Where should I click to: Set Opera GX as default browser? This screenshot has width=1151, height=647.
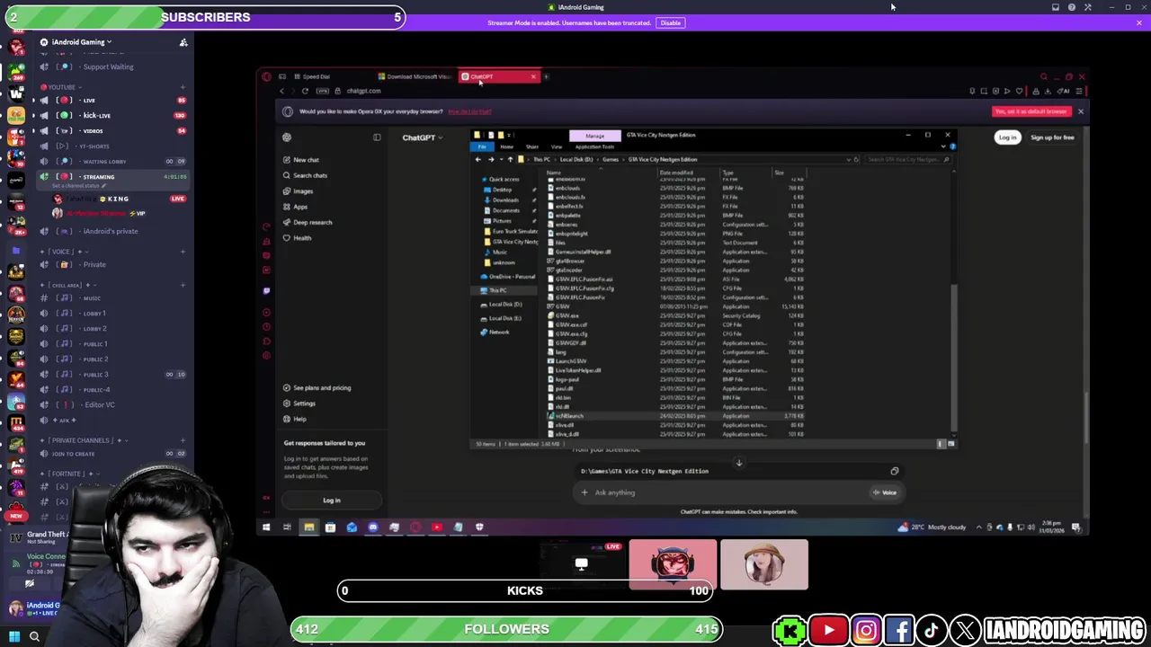[1032, 111]
